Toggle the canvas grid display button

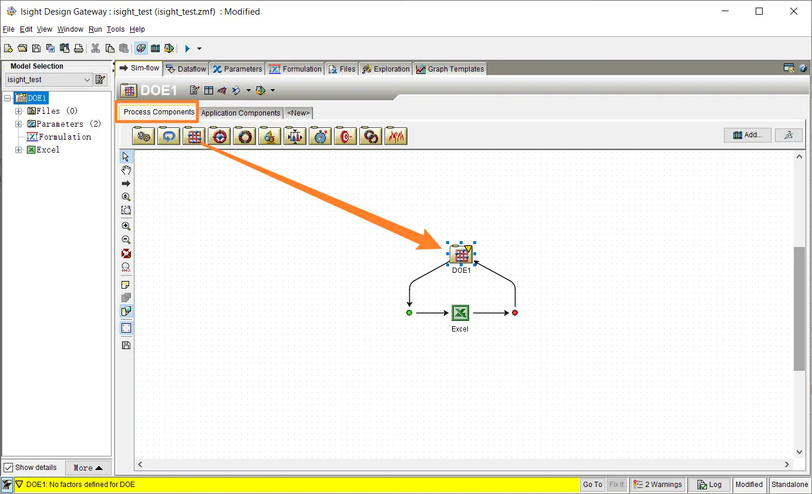click(x=126, y=328)
